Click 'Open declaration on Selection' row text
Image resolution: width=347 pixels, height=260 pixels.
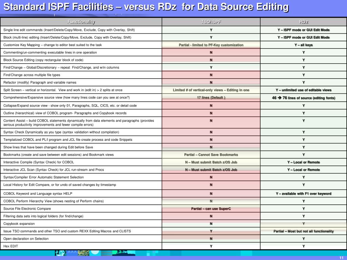(26, 239)
